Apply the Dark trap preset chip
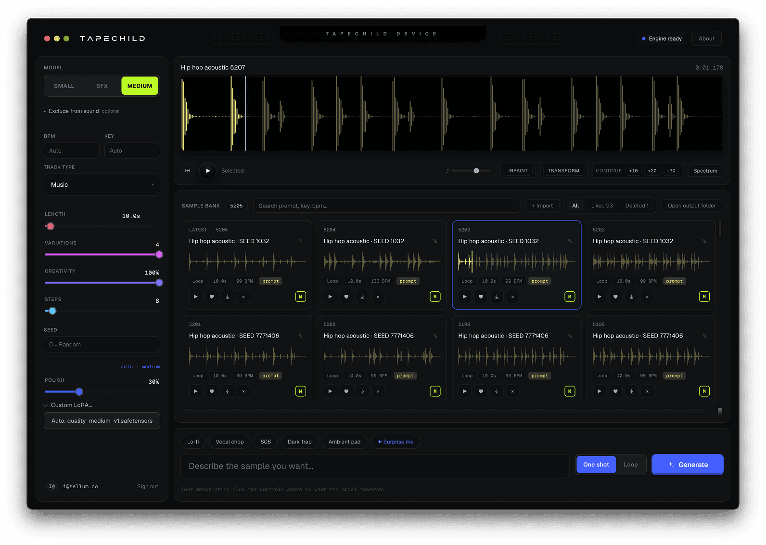This screenshot has width=766, height=545. 300,442
